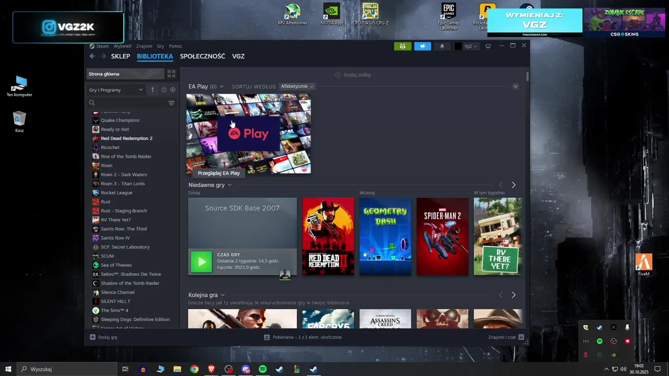669x376 pixels.
Task: Open the Znajomi i czat chat icon
Action: (x=521, y=337)
